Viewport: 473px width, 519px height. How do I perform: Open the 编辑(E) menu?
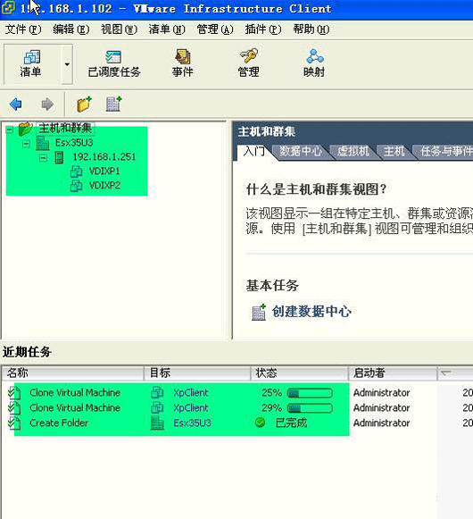71,29
